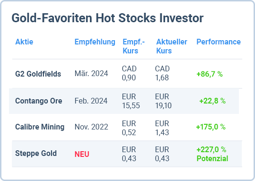
Task: Click the EUR 15,55 recommendation price
Action: tap(131, 101)
